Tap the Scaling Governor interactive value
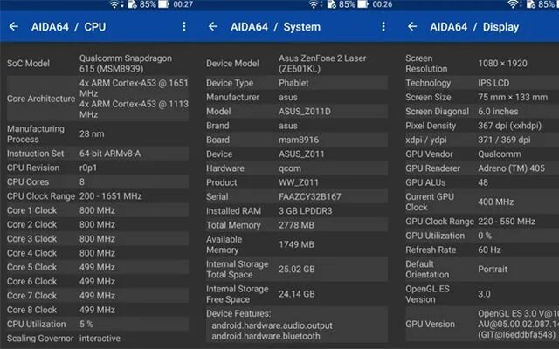Screen dimensions: 559x349 pyautogui.click(x=100, y=339)
